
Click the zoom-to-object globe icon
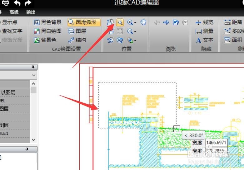click(130, 40)
